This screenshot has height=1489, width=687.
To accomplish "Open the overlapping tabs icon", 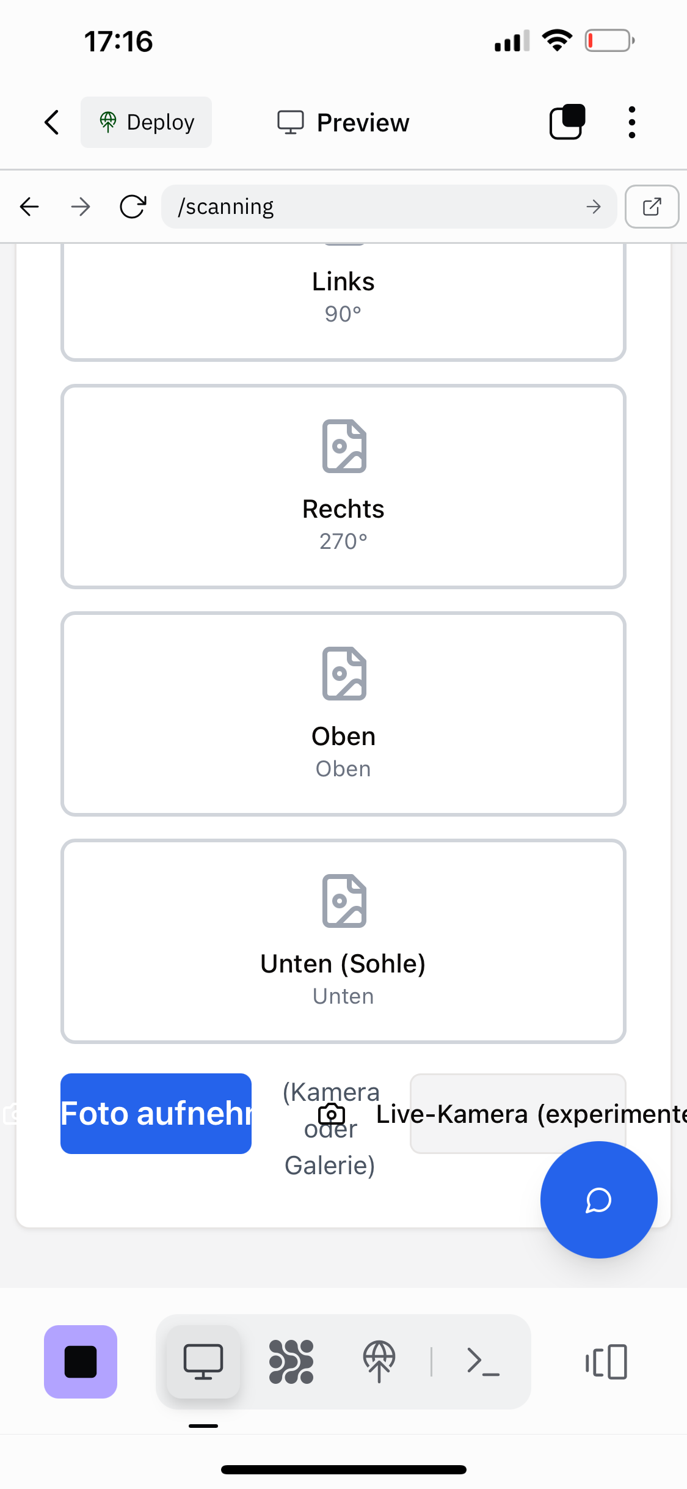I will coord(567,122).
